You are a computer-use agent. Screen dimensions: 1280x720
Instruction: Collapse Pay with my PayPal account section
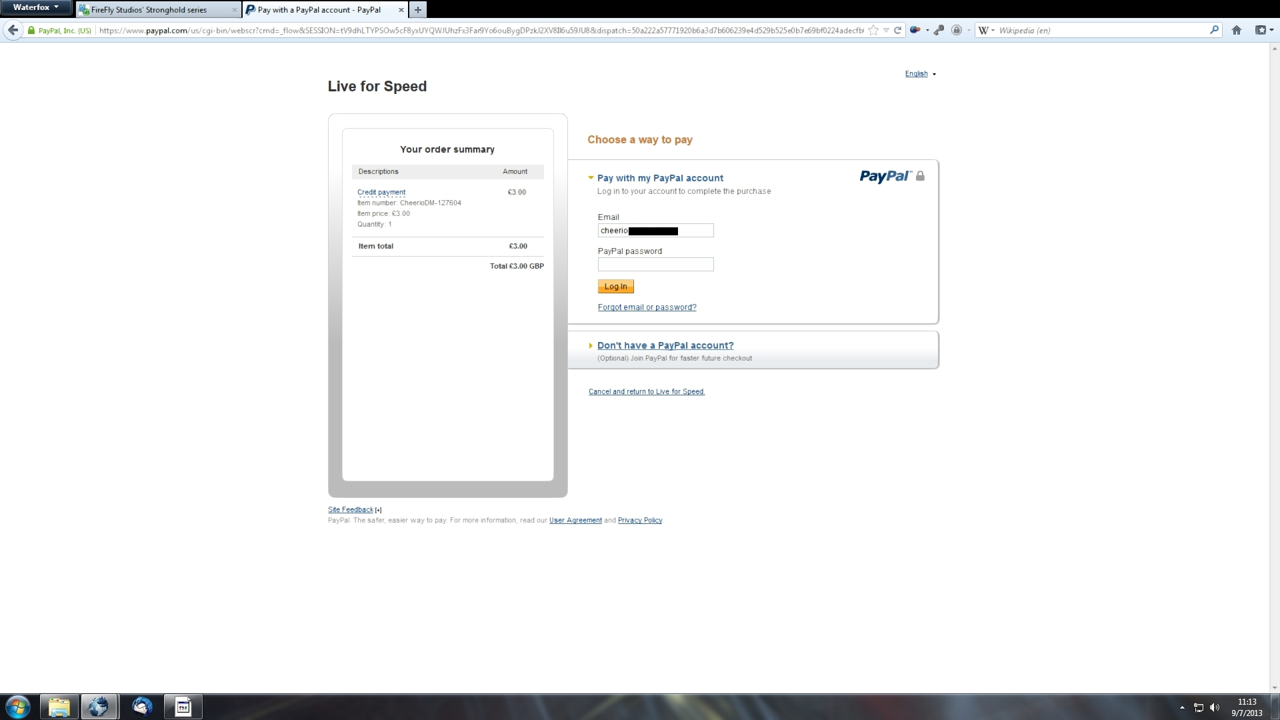(x=659, y=178)
